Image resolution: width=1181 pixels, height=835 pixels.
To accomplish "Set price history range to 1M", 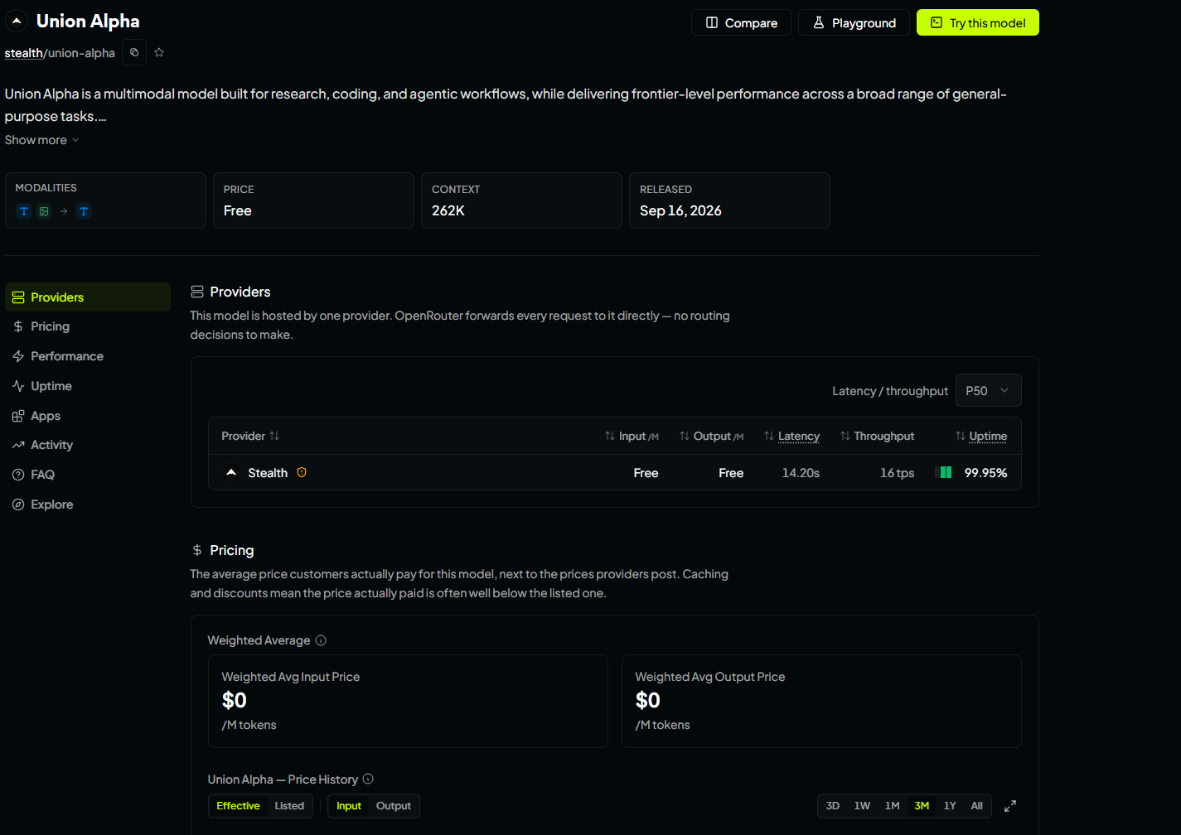I will click(892, 806).
